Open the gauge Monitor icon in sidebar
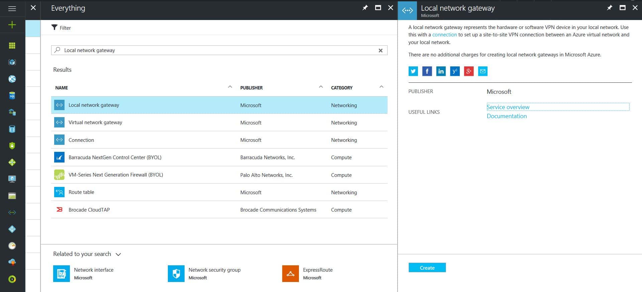Viewport: 642px width, 292px height. point(12,246)
